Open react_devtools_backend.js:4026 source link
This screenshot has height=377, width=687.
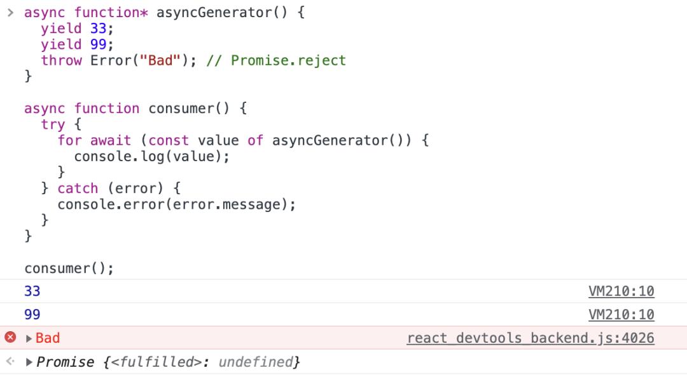pos(530,338)
